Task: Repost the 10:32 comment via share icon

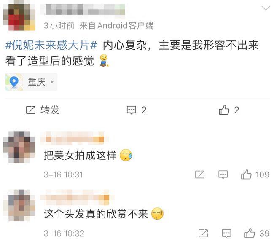Action: tap(203, 233)
